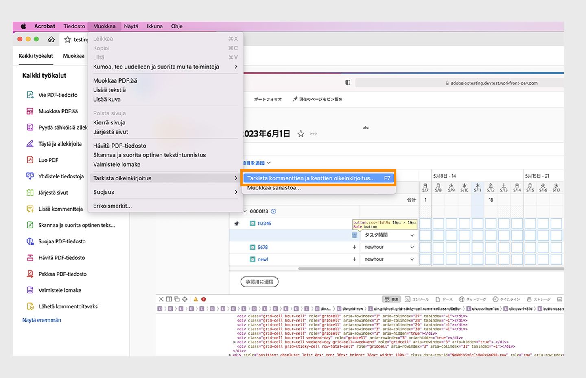Viewport: 586px width, 378px height.
Task: Open the newhour dropdown in the 5678 row
Action: click(389, 247)
